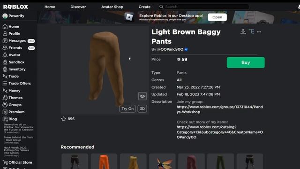Open the orange pants recommended item
This screenshot has width=300, height=169.
point(104,161)
